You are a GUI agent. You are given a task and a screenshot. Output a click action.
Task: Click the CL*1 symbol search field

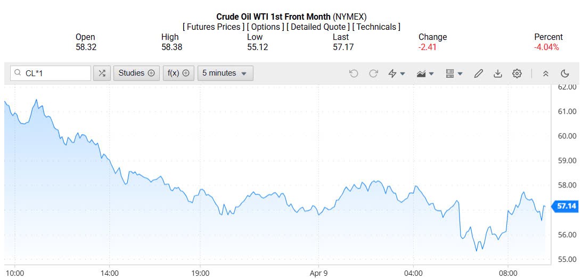56,73
